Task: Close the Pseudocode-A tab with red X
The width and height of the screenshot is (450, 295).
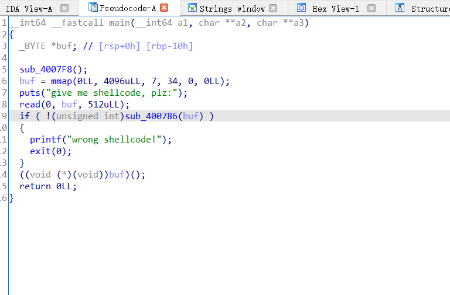Action: click(x=164, y=8)
